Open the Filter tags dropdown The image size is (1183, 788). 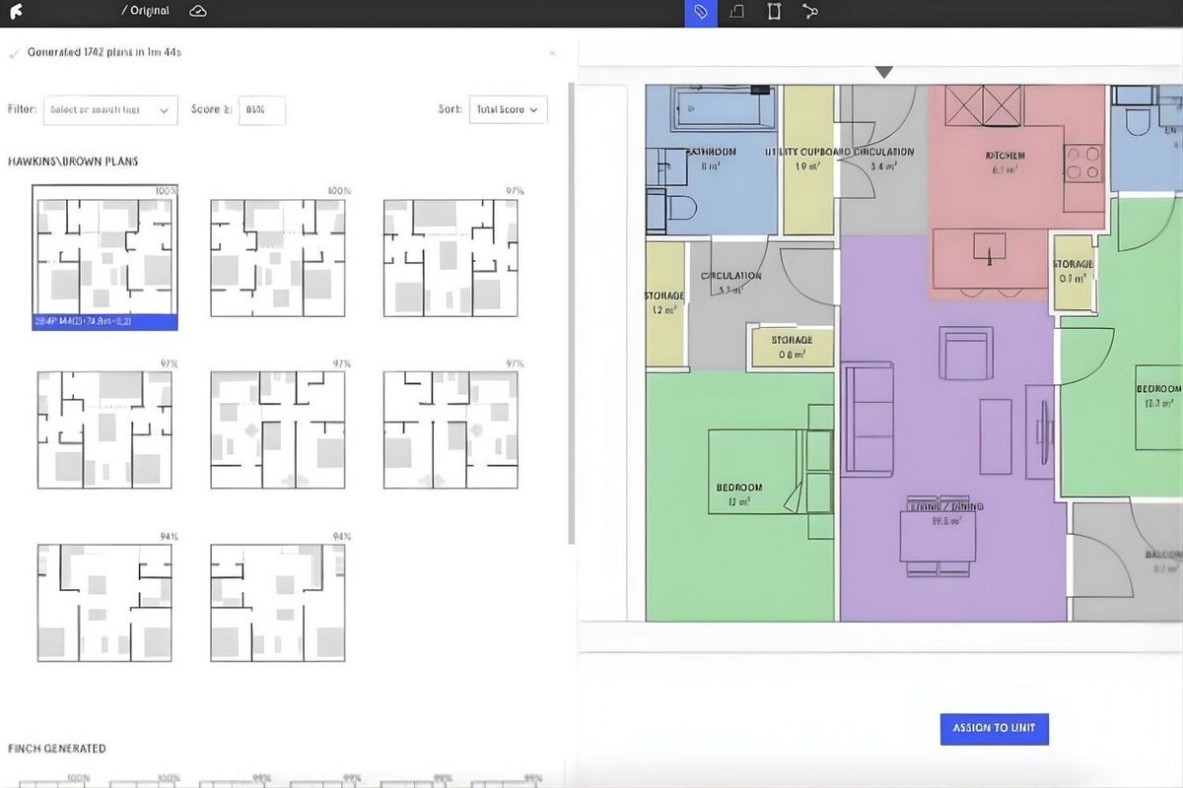(108, 109)
